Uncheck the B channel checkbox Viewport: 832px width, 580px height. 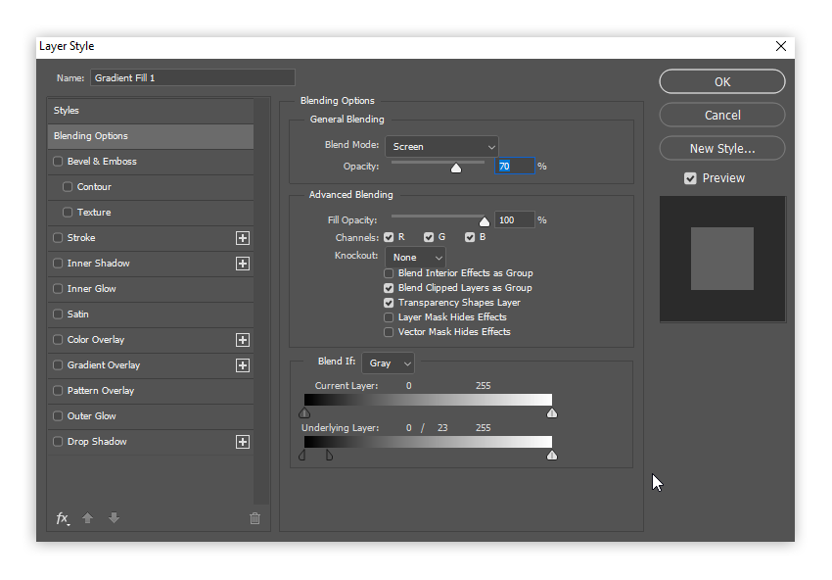[470, 237]
